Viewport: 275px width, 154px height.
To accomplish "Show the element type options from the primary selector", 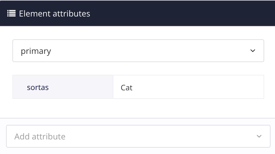I will (x=138, y=51).
